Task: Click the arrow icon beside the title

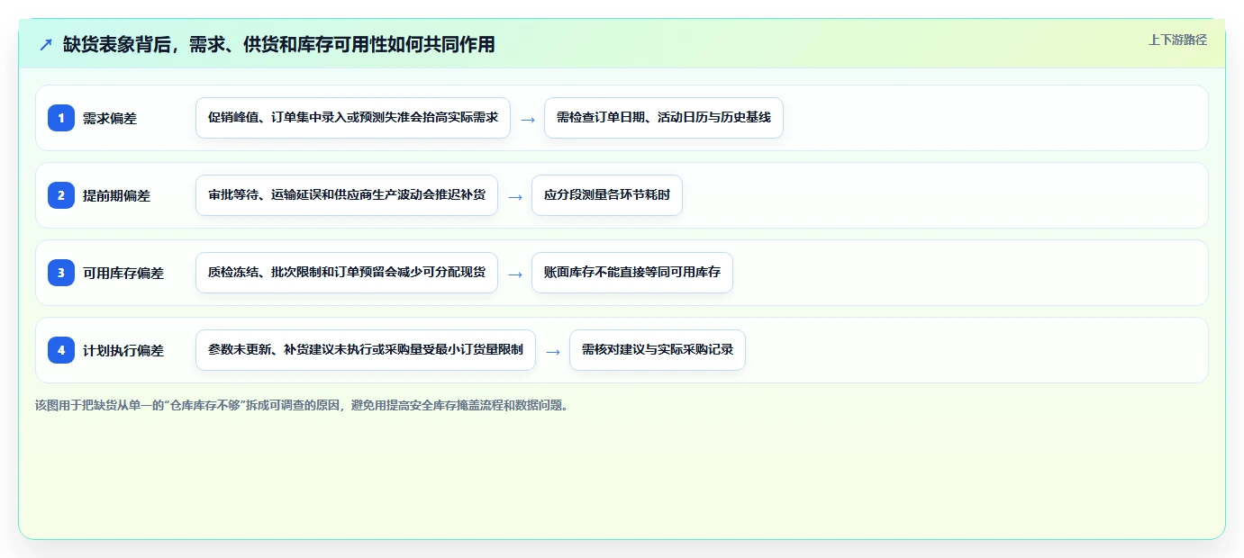Action: point(46,44)
